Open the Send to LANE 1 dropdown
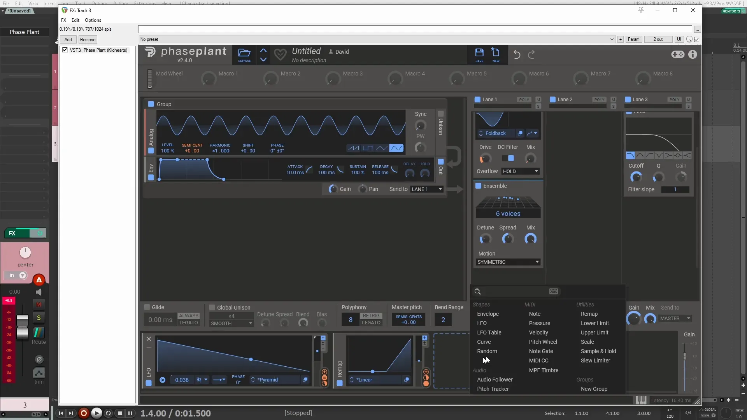The image size is (747, 420). point(427,189)
